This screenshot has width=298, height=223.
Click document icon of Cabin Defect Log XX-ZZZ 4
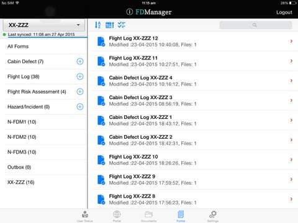[x=101, y=81]
